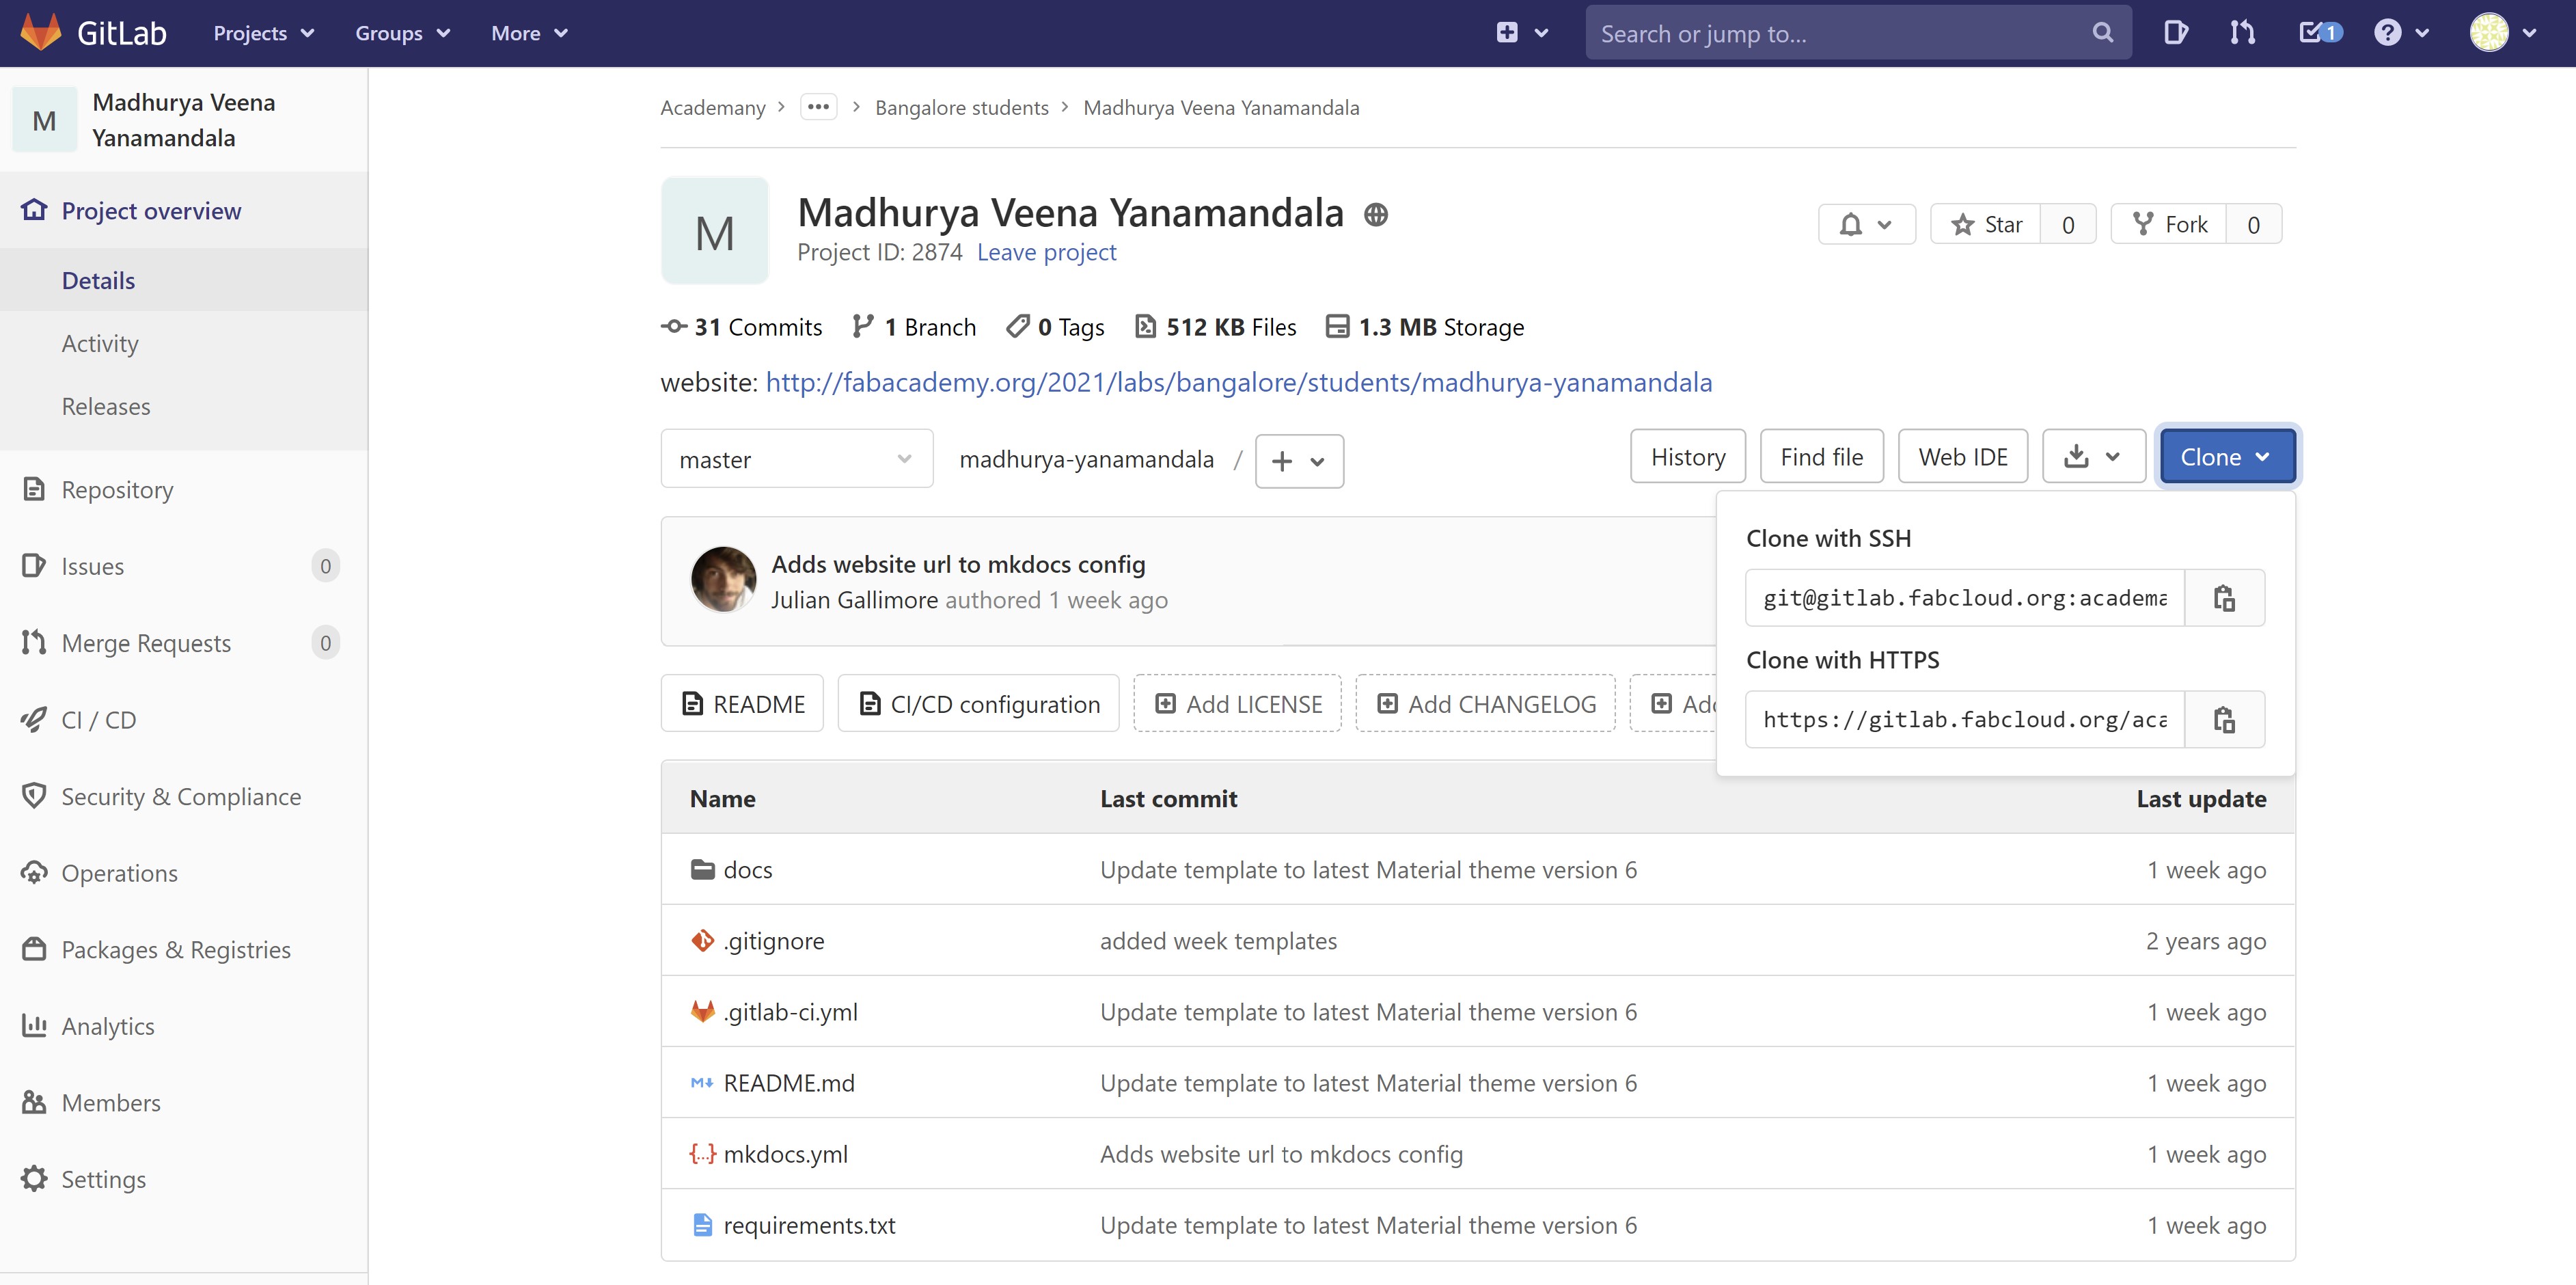Copy the HTTPS clone URL
The height and width of the screenshot is (1285, 2576).
point(2224,720)
